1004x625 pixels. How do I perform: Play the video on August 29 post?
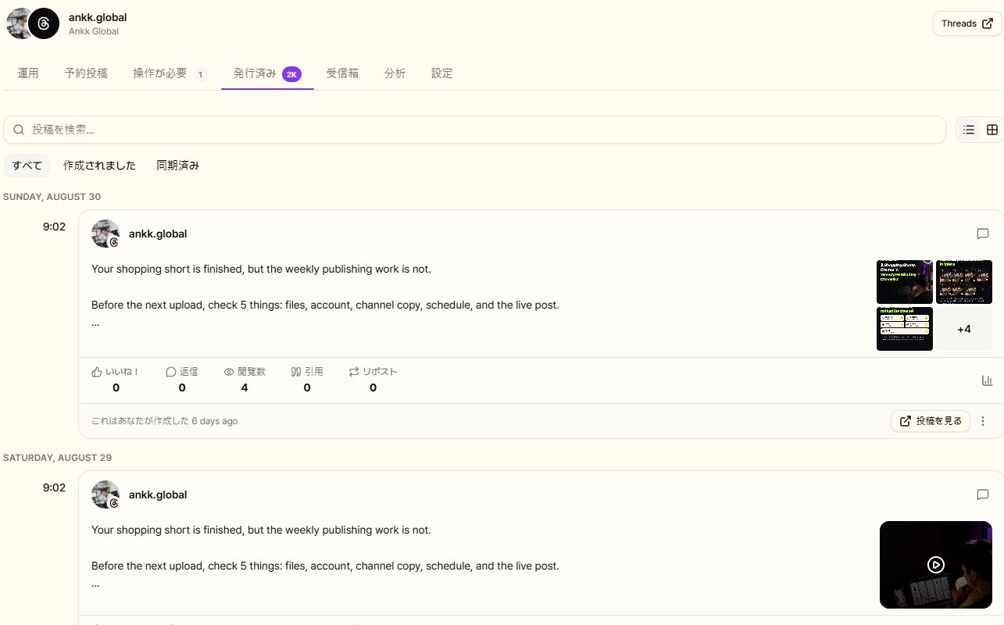click(x=936, y=565)
